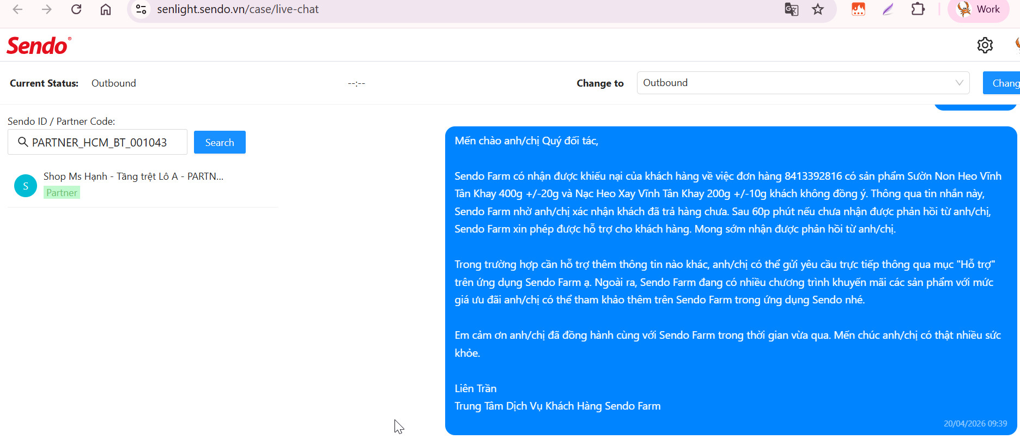Image resolution: width=1020 pixels, height=439 pixels.
Task: Click the message timestamp 20/04/2026 09:39
Action: click(975, 423)
